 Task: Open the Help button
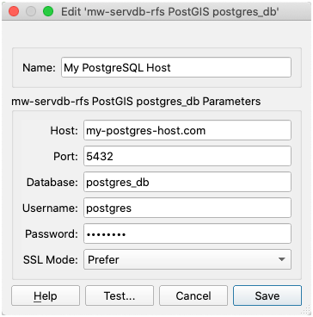point(46,295)
